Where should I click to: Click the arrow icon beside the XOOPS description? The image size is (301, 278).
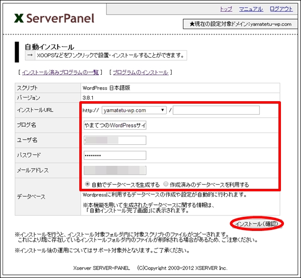tap(30, 55)
